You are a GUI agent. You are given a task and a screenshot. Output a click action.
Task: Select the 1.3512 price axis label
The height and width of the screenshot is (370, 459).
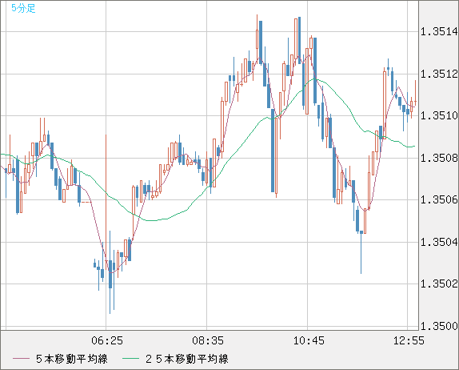tap(439, 74)
